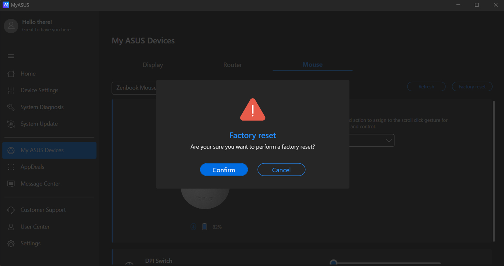
Task: Open the Message Center page
Action: tap(49, 184)
